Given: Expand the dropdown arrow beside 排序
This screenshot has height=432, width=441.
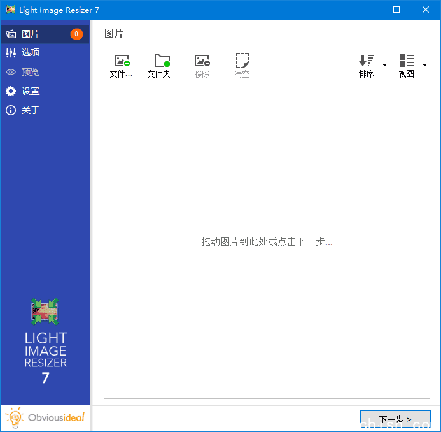Looking at the screenshot, I should click(x=384, y=65).
